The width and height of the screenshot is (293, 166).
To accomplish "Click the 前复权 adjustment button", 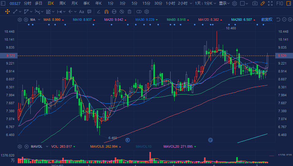I will point(267,20).
